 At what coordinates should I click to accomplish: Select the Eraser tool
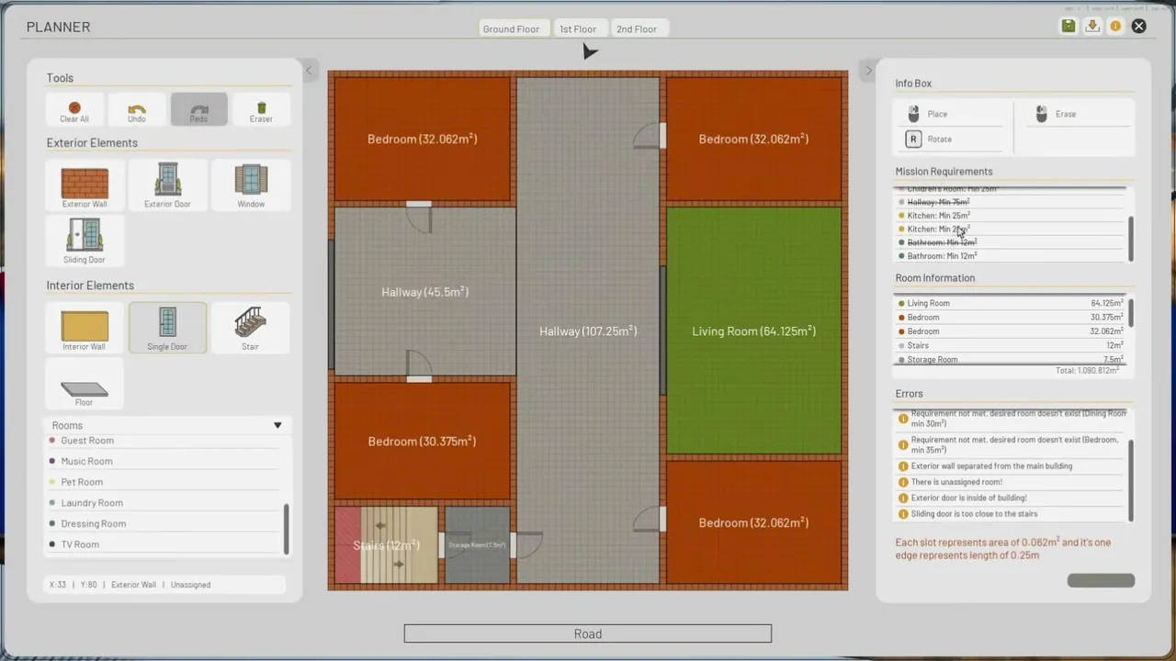261,110
